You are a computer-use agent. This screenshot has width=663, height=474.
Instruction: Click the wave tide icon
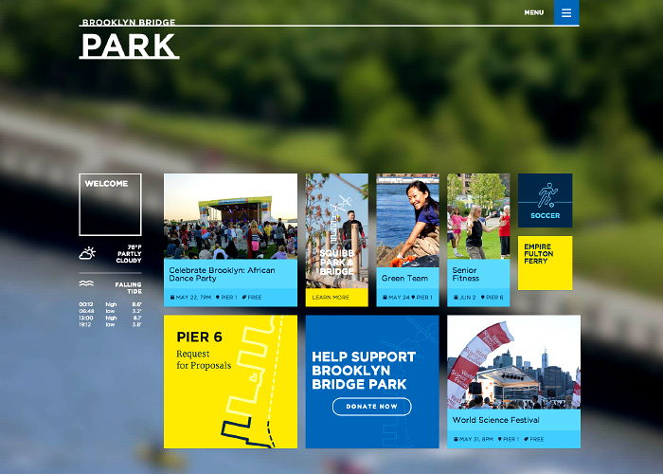pyautogui.click(x=86, y=283)
